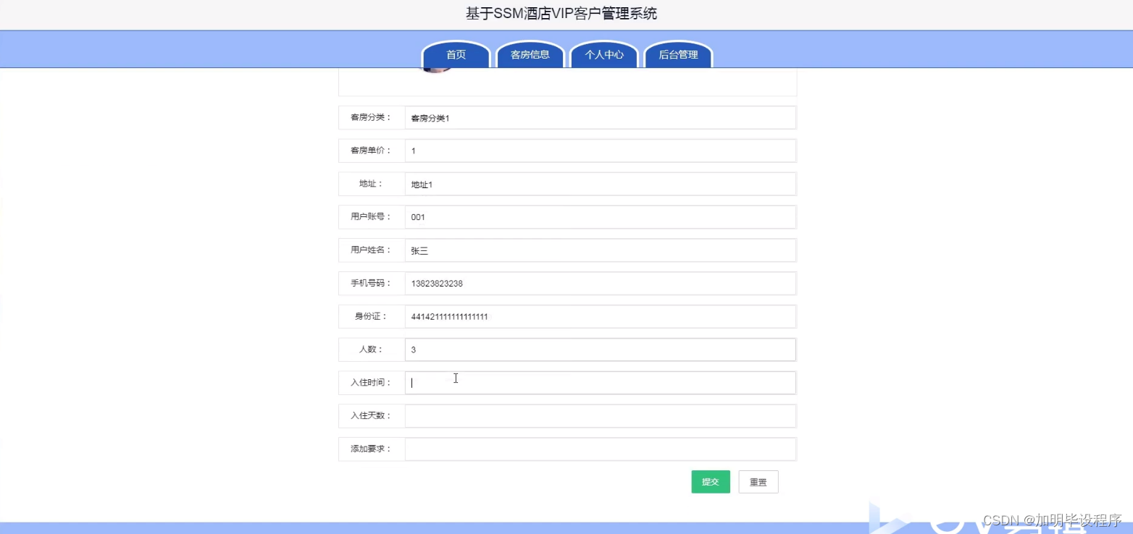Select the 人数 field containing 3

600,349
